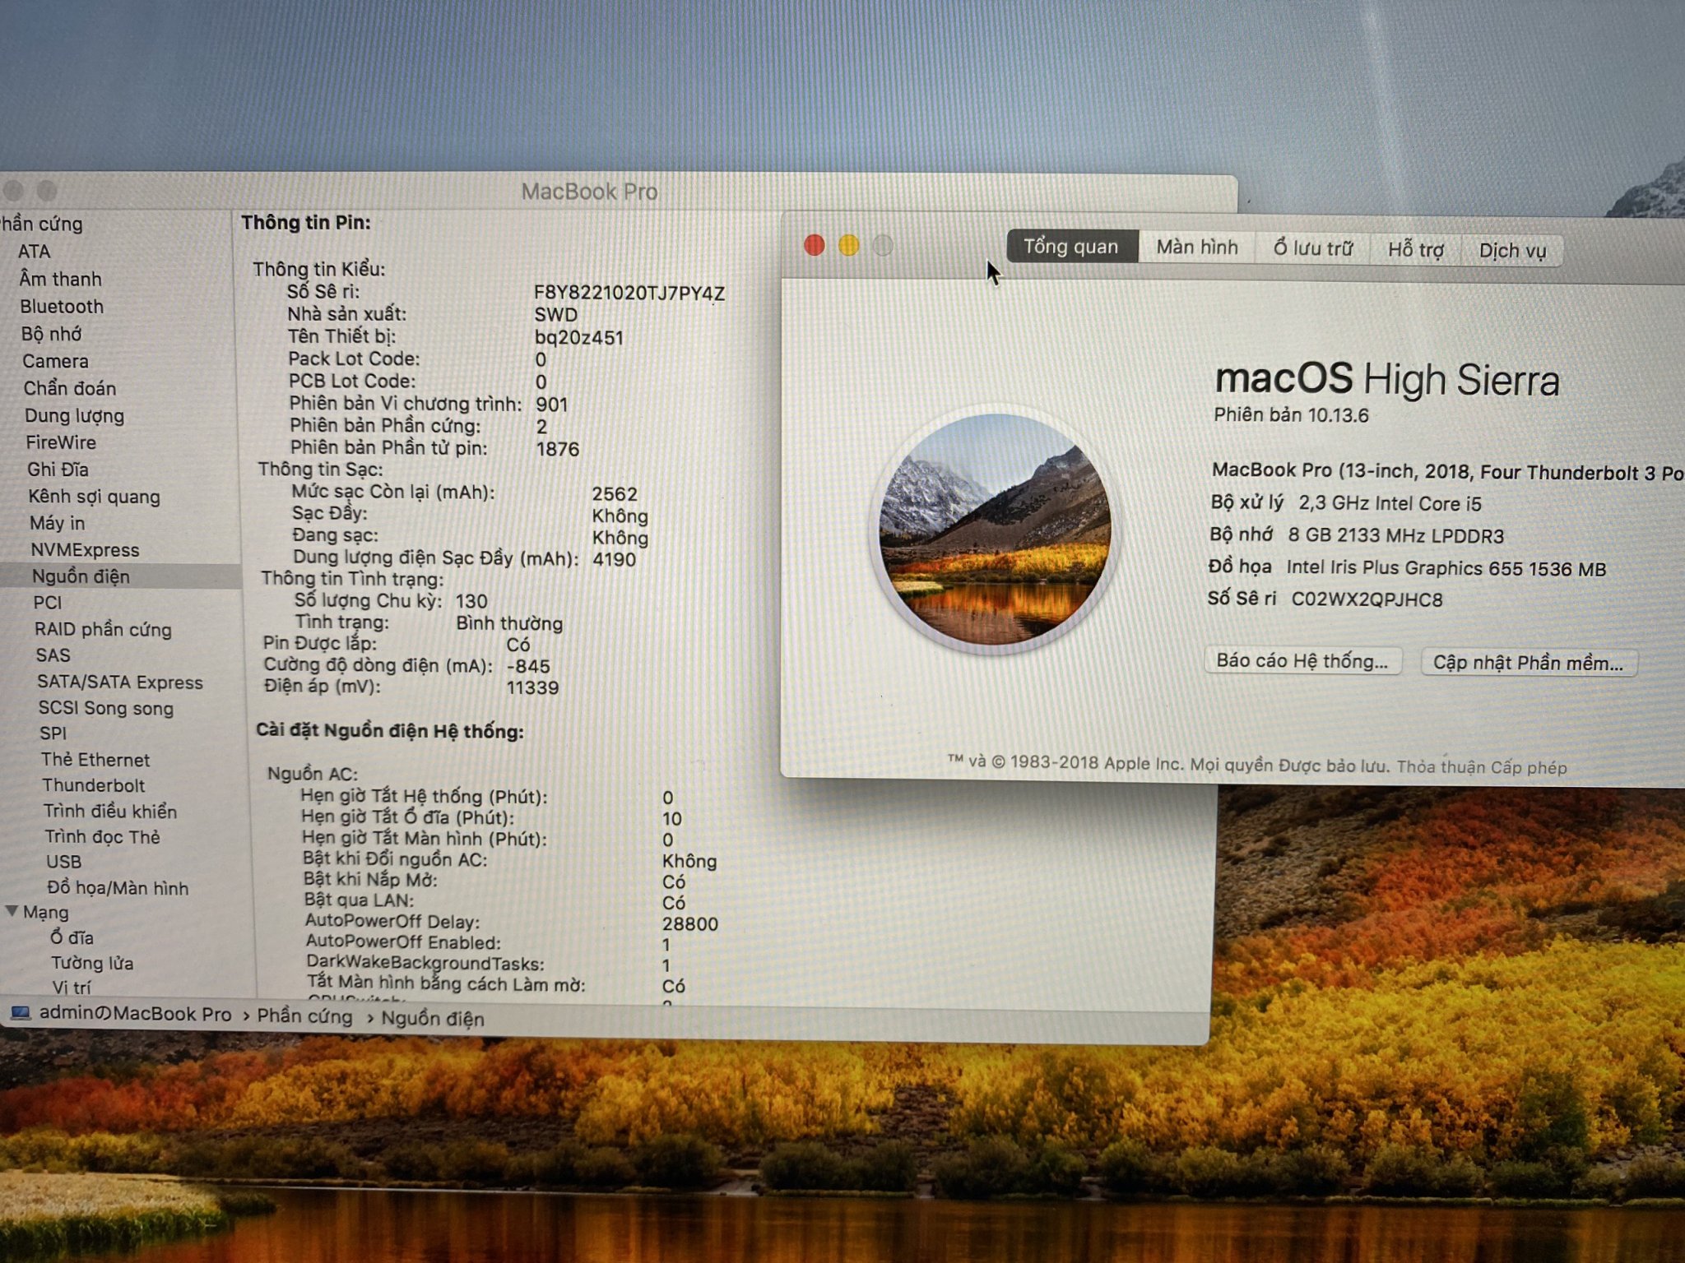Click the cycle count value 130

[x=471, y=601]
